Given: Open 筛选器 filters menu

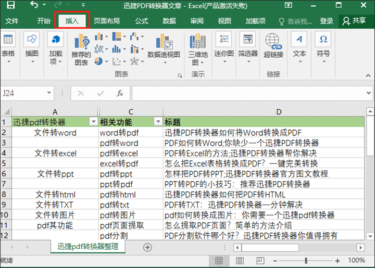Looking at the screenshot, I should point(248,48).
